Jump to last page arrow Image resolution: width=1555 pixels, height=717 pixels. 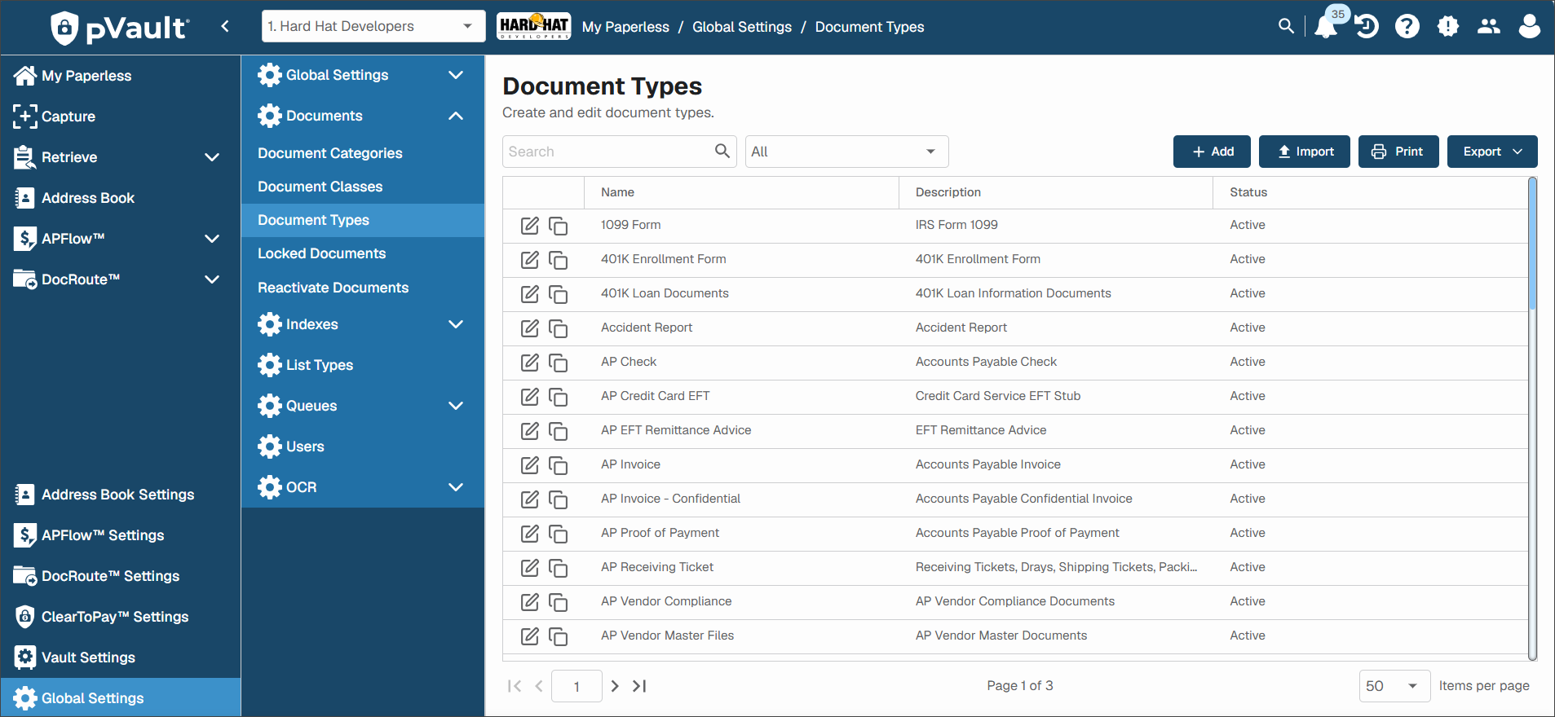click(x=639, y=686)
